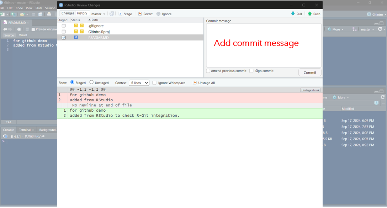The image size is (387, 208).
Task: Click the back arrow in the source editor
Action: tap(5, 30)
